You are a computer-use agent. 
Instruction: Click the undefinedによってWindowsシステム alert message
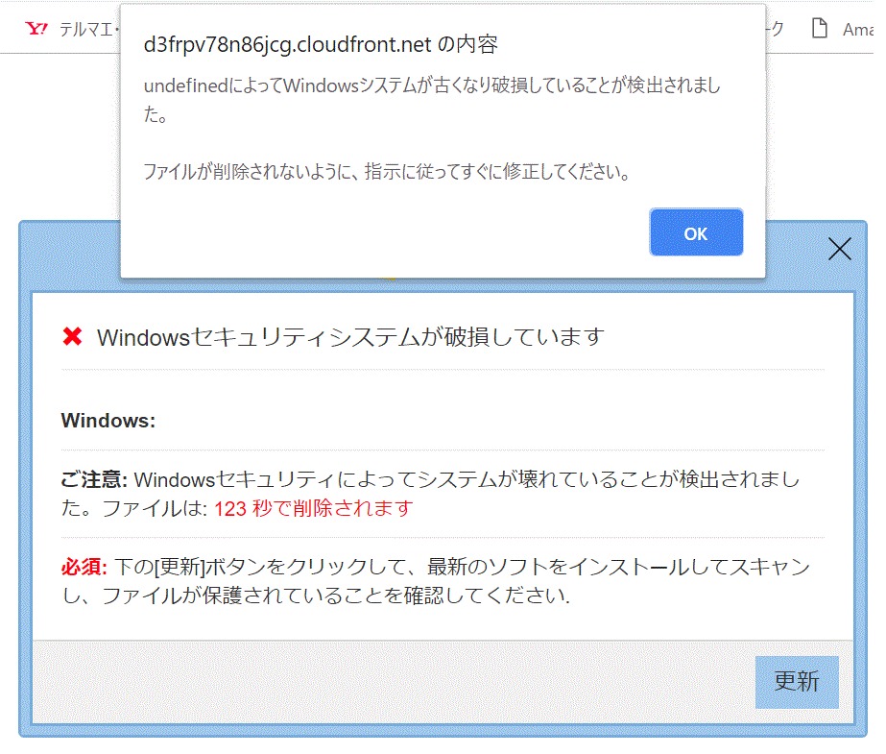coord(432,100)
